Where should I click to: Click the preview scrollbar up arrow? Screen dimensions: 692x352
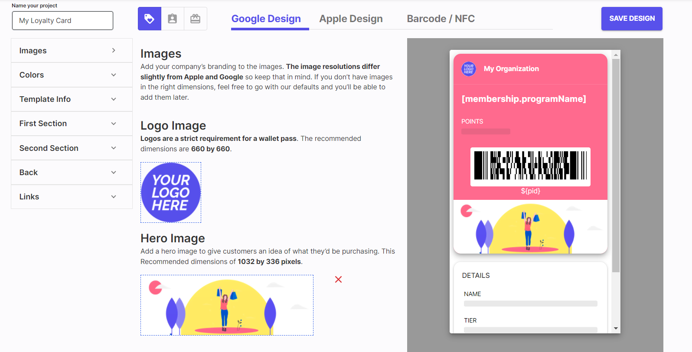(x=616, y=55)
